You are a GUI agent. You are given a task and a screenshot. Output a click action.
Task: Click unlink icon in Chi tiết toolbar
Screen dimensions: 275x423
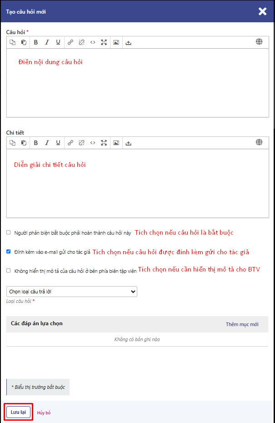click(81, 143)
